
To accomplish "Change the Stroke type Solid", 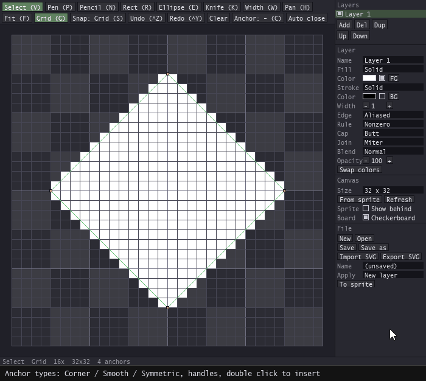I will tap(393, 88).
